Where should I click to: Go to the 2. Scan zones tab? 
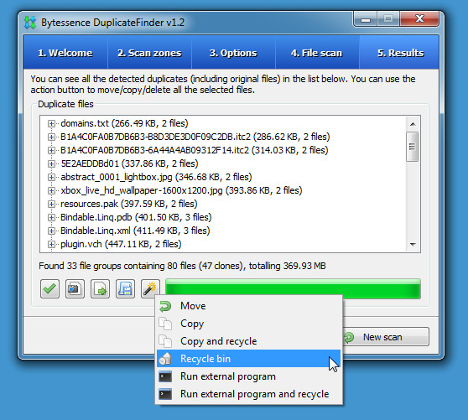click(149, 53)
